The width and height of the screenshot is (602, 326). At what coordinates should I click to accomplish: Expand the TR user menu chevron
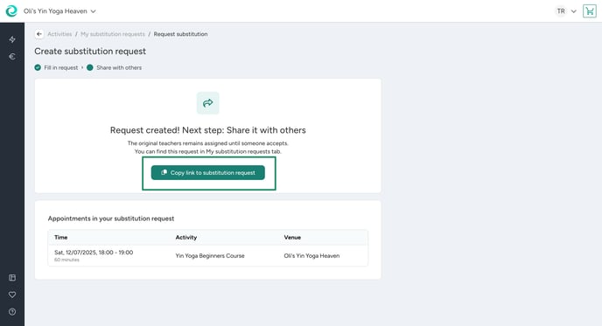(x=574, y=11)
